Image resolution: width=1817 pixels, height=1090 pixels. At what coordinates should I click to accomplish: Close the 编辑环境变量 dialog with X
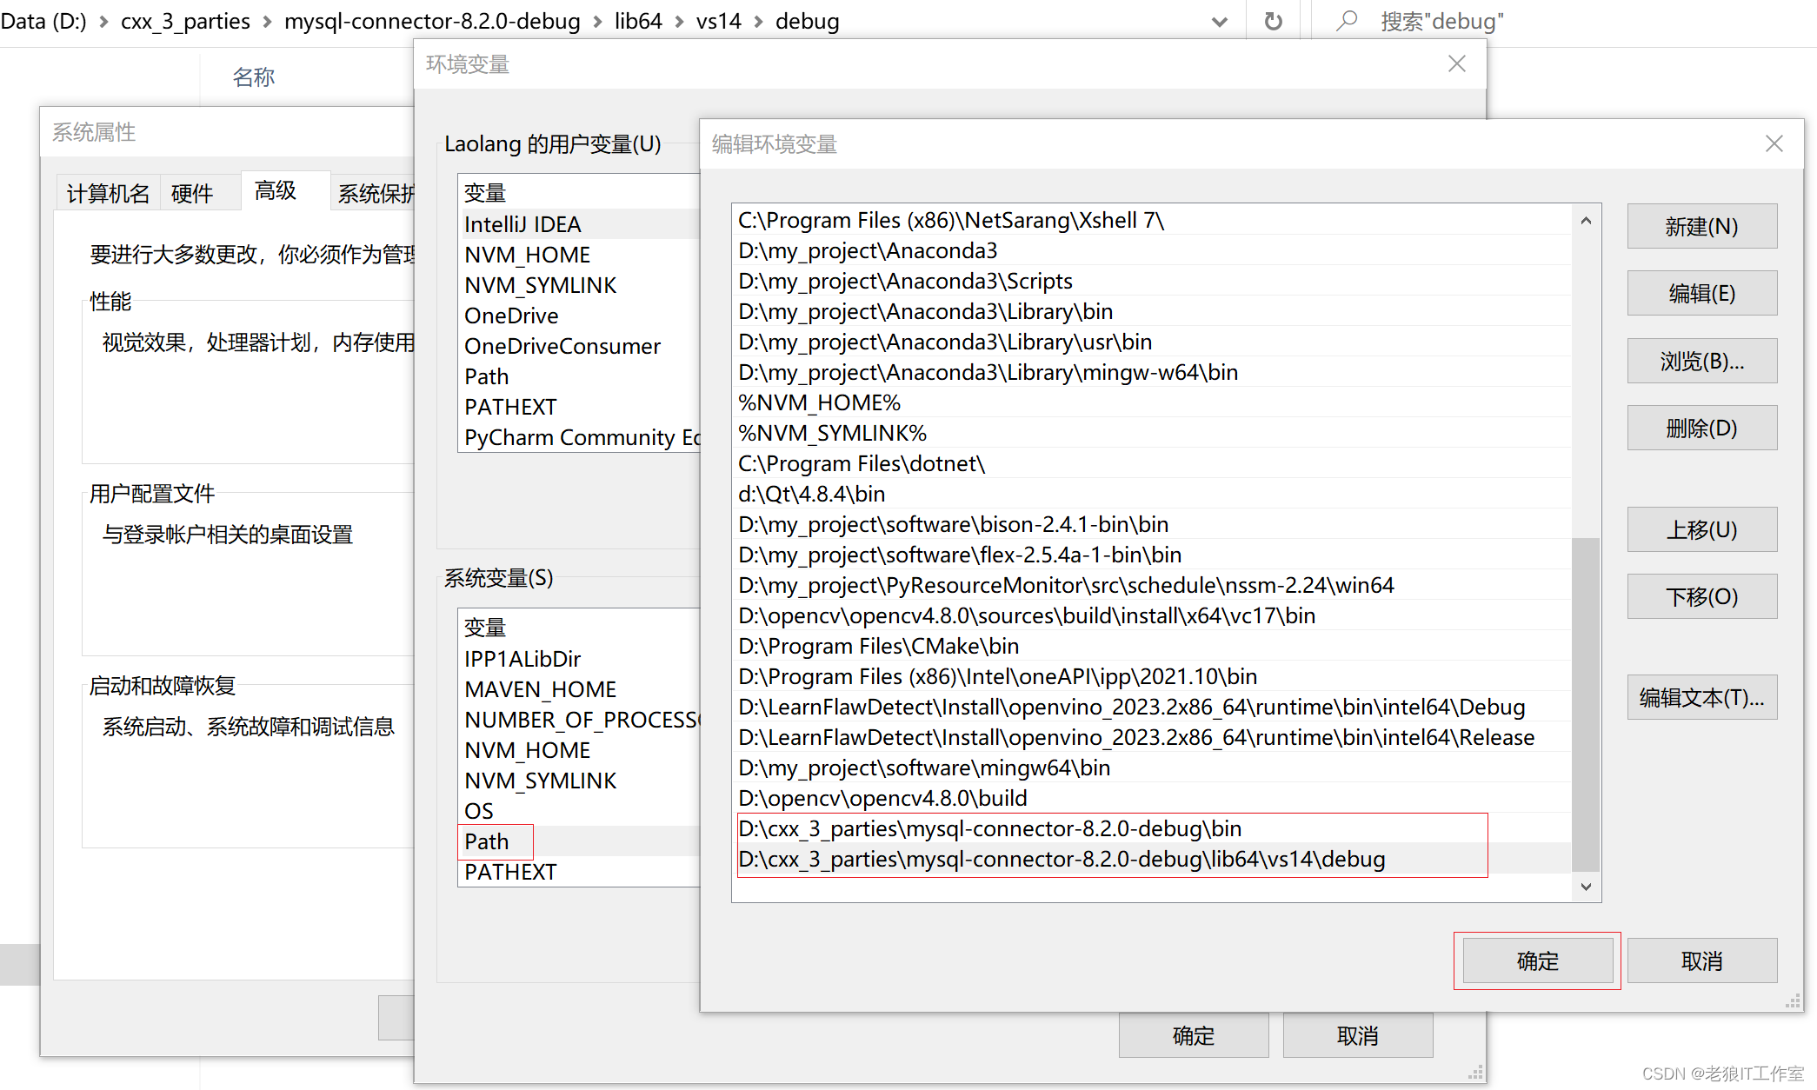pyautogui.click(x=1774, y=144)
